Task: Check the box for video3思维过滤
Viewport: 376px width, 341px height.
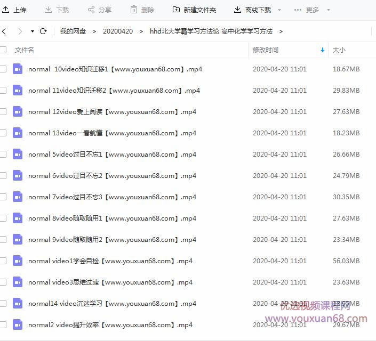Action: pos(3,282)
